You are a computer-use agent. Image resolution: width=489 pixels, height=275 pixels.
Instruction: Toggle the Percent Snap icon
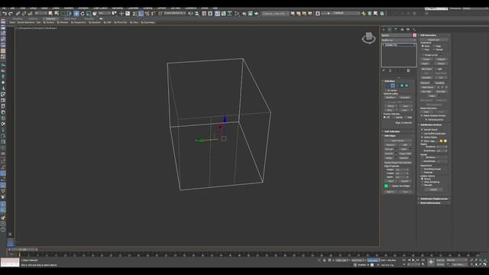(x=147, y=14)
